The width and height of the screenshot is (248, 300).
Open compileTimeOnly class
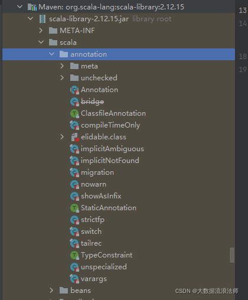tap(110, 125)
